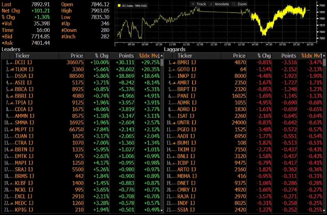
Task: Open the mini chart icon beside GOTO IJ
Action: pos(175,69)
